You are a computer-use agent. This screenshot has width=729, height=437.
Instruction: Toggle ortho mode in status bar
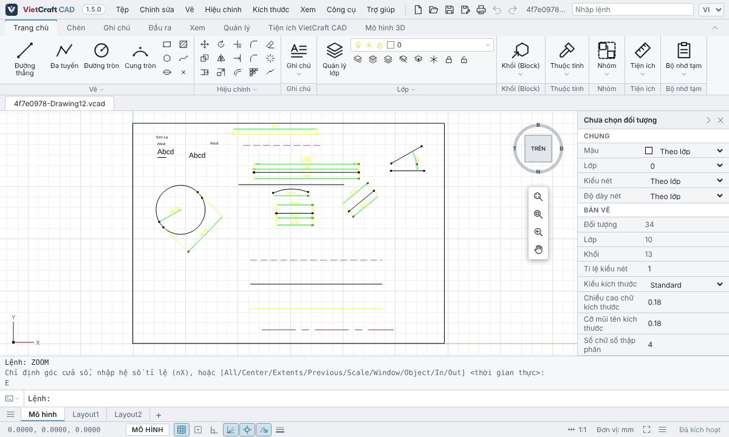click(214, 430)
